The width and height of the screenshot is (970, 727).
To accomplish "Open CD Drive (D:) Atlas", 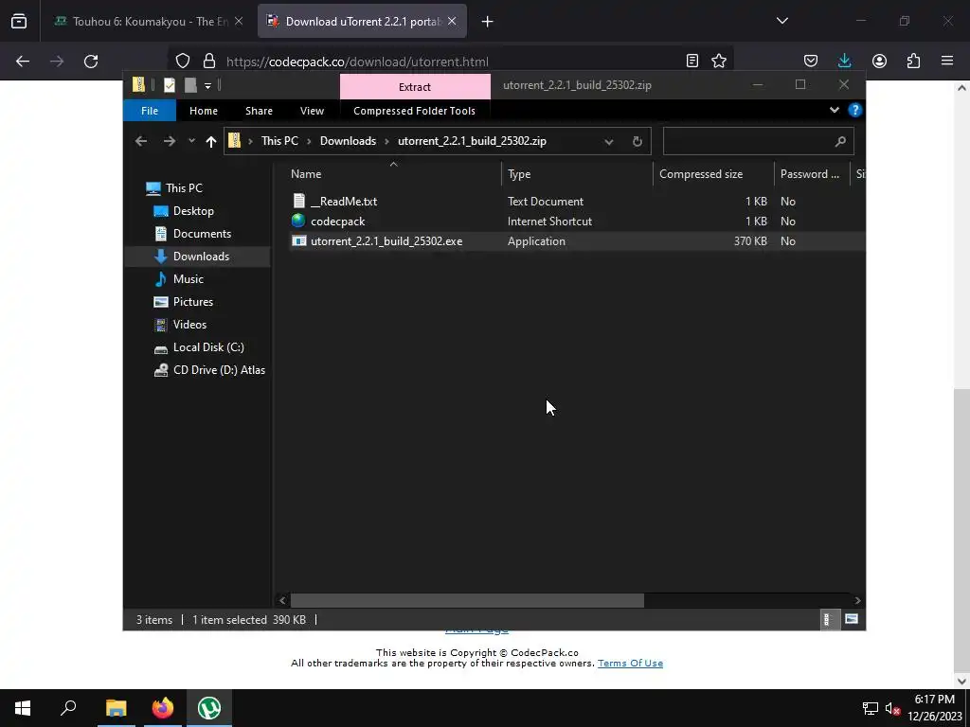I will pyautogui.click(x=219, y=370).
